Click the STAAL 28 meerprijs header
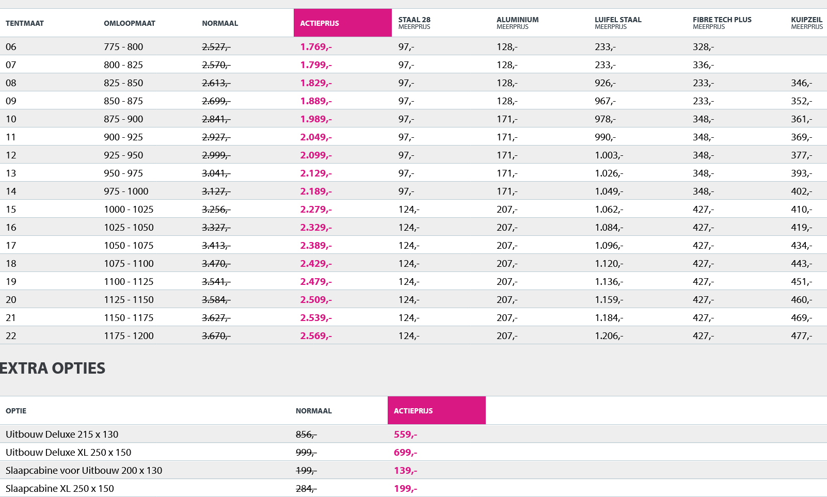Screen dimensions: 827x497 (415, 23)
